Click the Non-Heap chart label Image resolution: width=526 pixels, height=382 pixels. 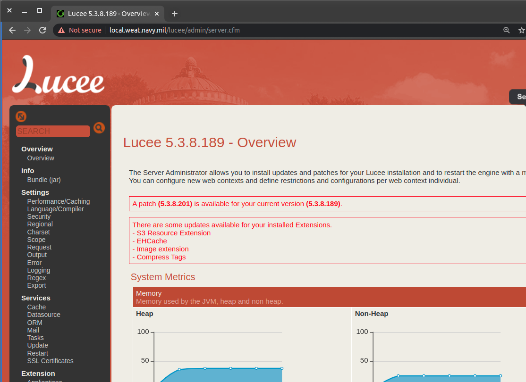[371, 314]
